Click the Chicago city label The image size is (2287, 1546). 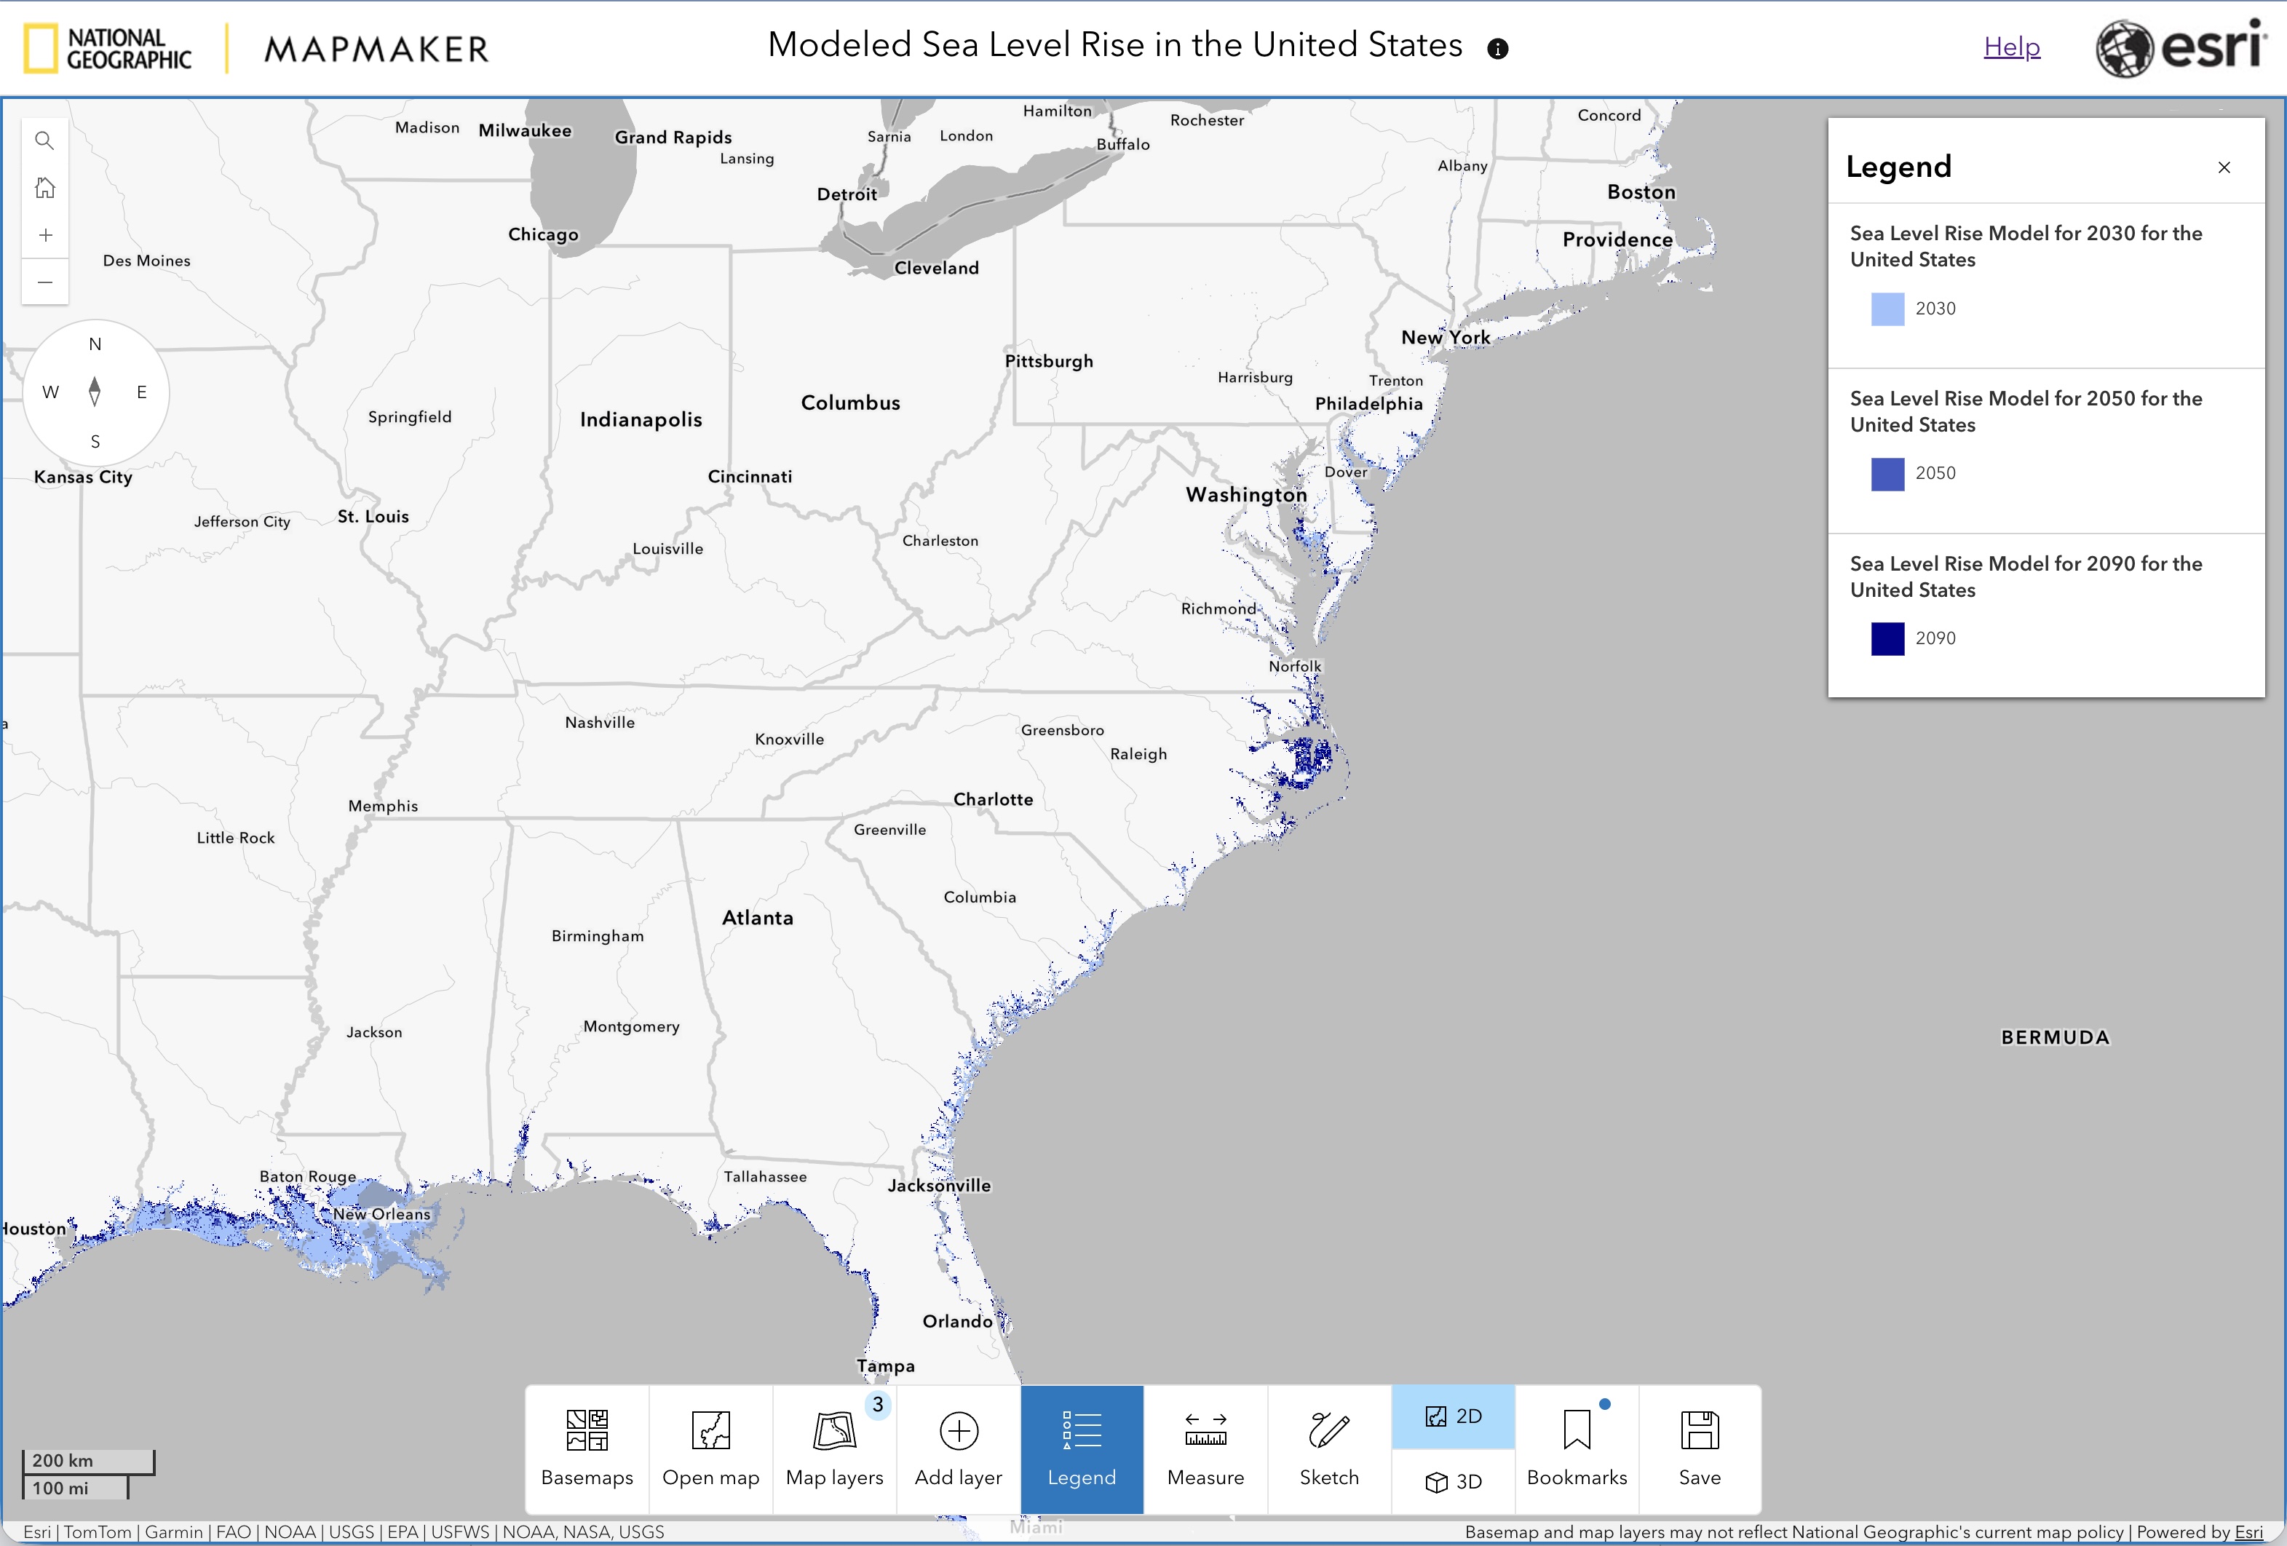(x=543, y=234)
